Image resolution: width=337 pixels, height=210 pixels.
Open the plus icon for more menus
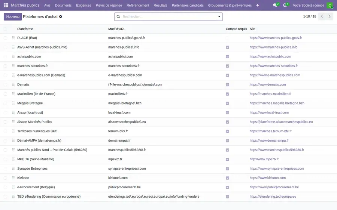tap(258, 5)
